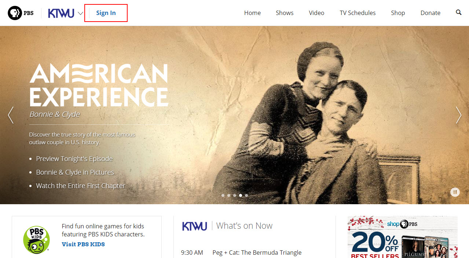
Task: Click the KTWU station logo in header
Action: [61, 14]
